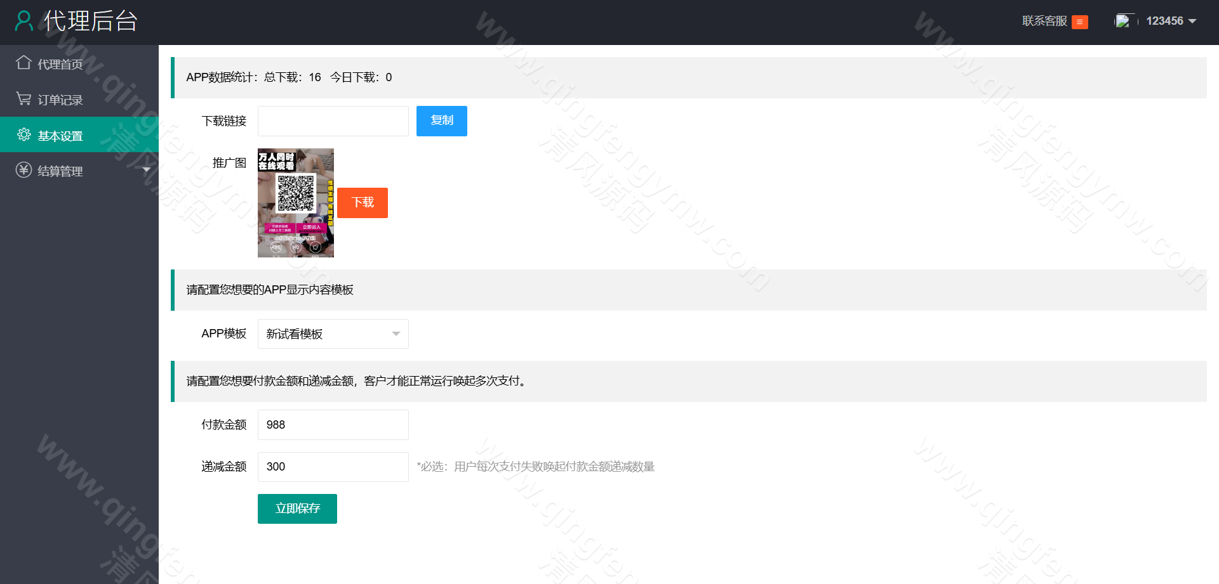Screen dimensions: 1219x584
Task: Click the 立即保存 save button
Action: 297,509
